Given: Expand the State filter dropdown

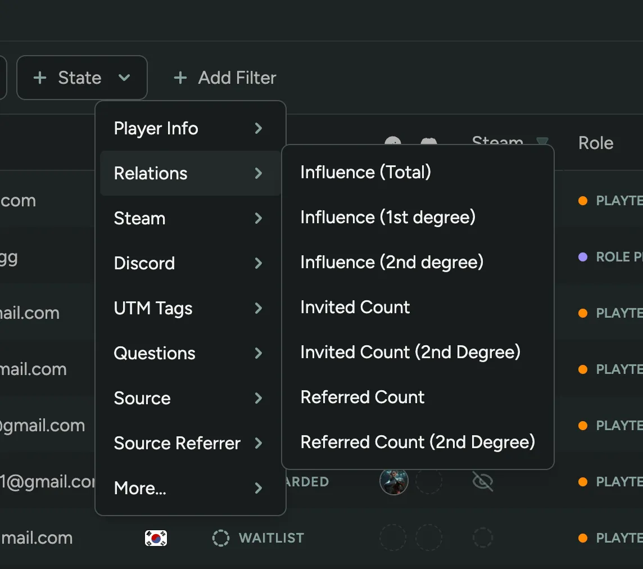Looking at the screenshot, I should (125, 78).
